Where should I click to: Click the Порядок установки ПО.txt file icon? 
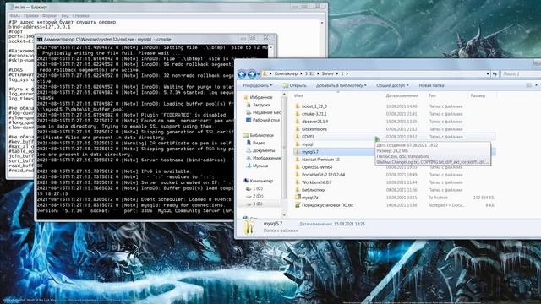[298, 204]
